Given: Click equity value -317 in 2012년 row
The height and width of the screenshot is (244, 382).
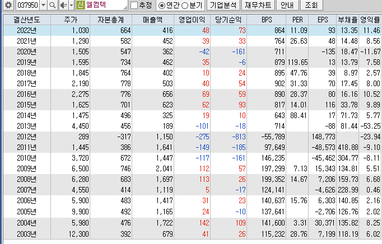Looking at the screenshot, I should pos(124,137).
